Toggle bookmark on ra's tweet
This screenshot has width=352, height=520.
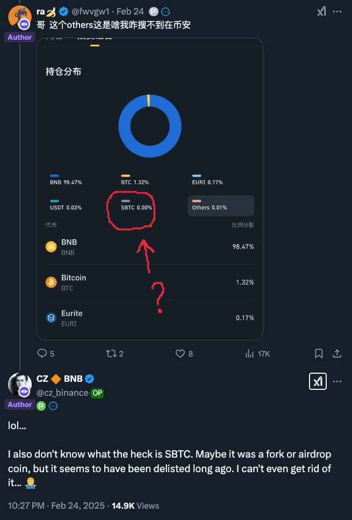pyautogui.click(x=319, y=353)
